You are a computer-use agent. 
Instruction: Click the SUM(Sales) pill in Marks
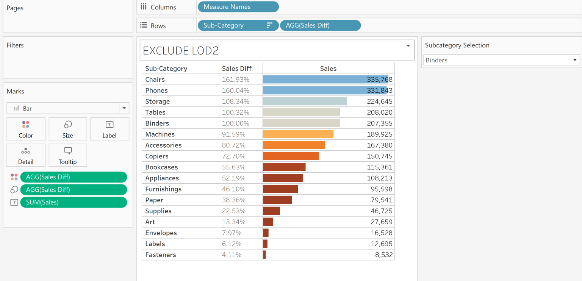74,202
